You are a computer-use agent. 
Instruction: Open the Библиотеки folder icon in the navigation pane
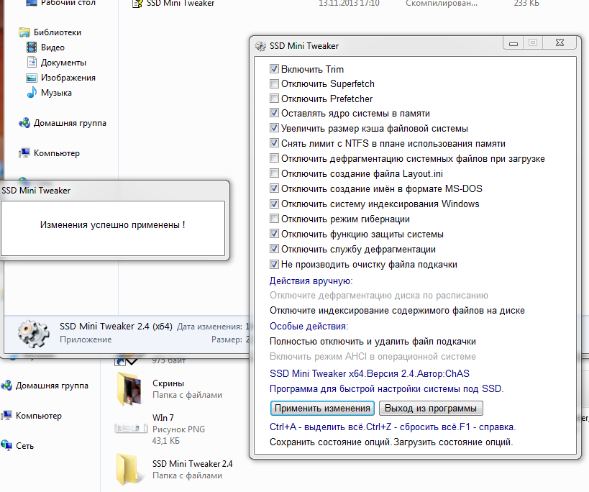[x=24, y=32]
